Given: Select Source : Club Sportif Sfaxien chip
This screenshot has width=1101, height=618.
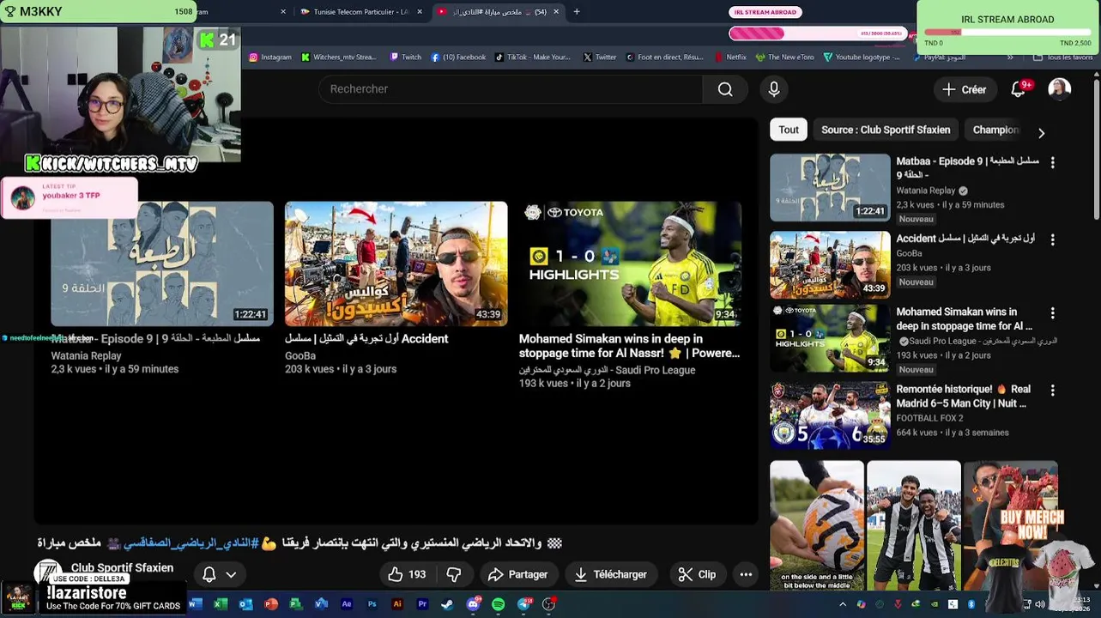Looking at the screenshot, I should pyautogui.click(x=886, y=130).
